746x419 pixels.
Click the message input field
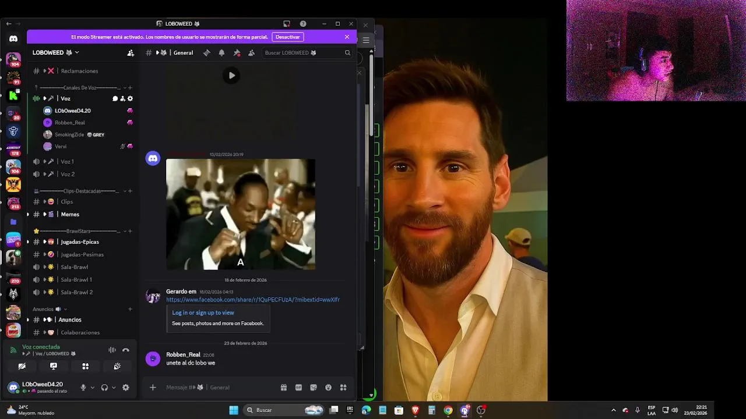click(219, 388)
